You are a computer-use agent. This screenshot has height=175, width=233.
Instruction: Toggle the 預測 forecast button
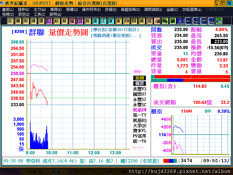tap(139, 78)
